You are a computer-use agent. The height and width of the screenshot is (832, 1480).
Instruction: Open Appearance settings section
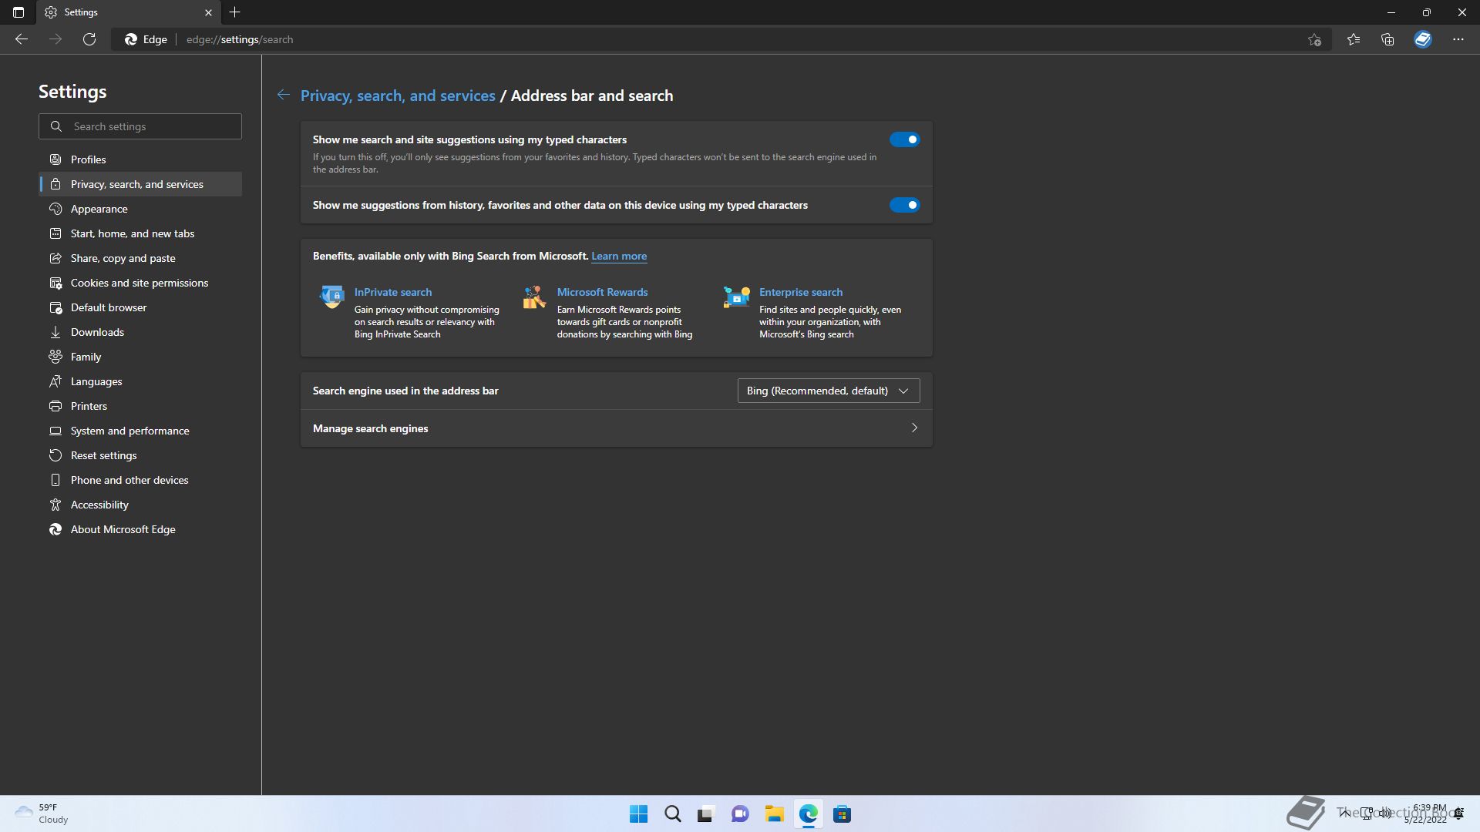click(140, 209)
